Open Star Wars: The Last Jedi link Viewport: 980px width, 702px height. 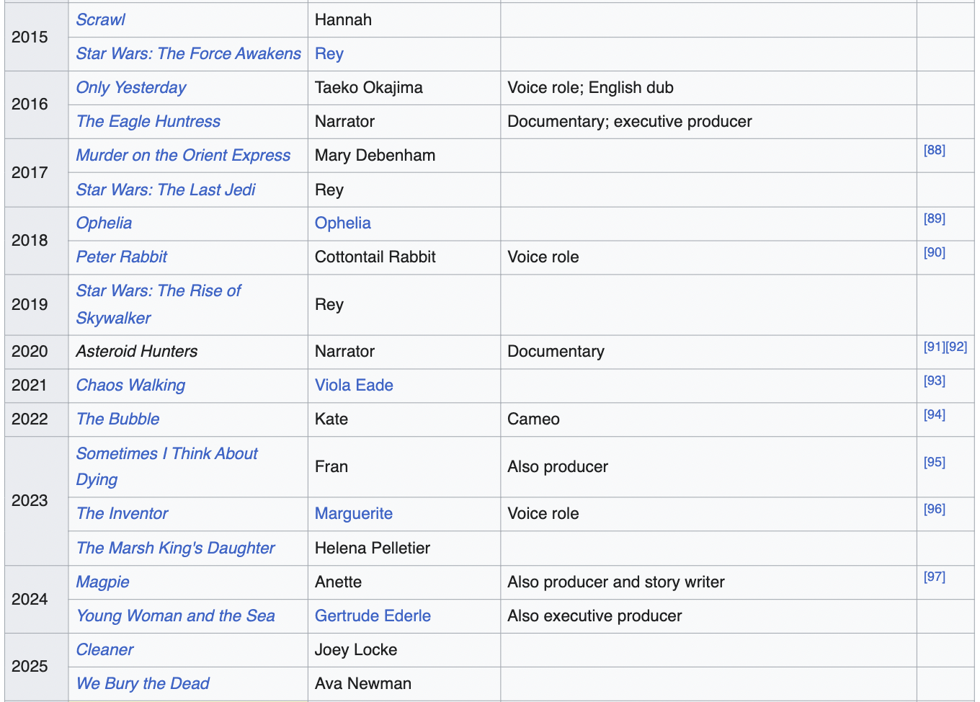click(166, 190)
